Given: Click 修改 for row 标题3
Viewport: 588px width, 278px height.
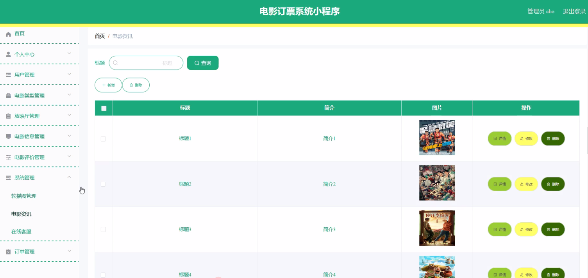Looking at the screenshot, I should pos(526,229).
